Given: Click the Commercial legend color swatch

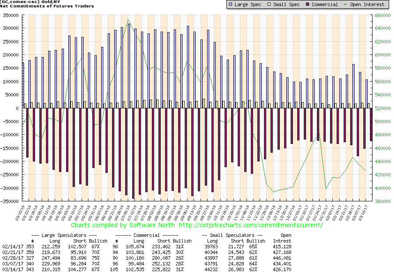Looking at the screenshot, I should (x=308, y=4).
